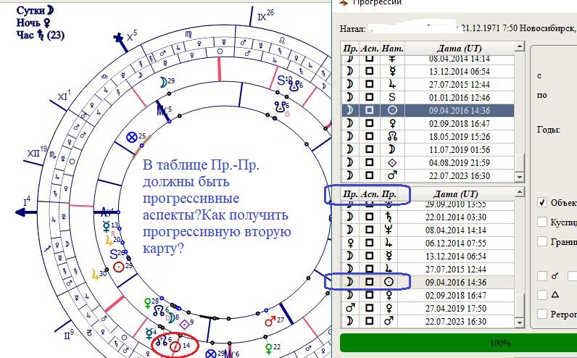Select row dated 02.09.2018 16:47 in upper table
Screen dimensions: 577x358
click(428, 124)
